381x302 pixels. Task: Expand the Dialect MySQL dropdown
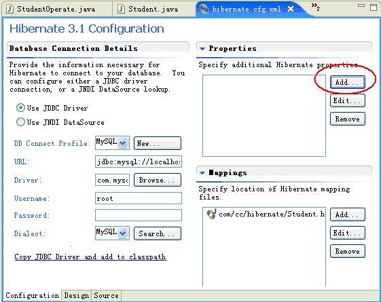click(123, 233)
